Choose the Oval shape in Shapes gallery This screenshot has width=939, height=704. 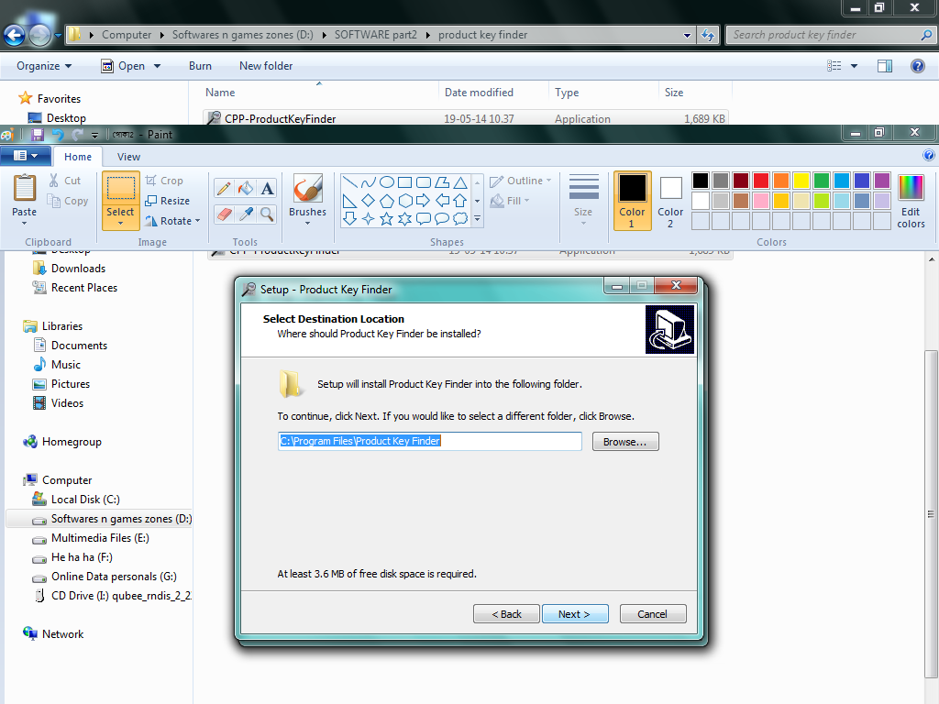[x=387, y=182]
